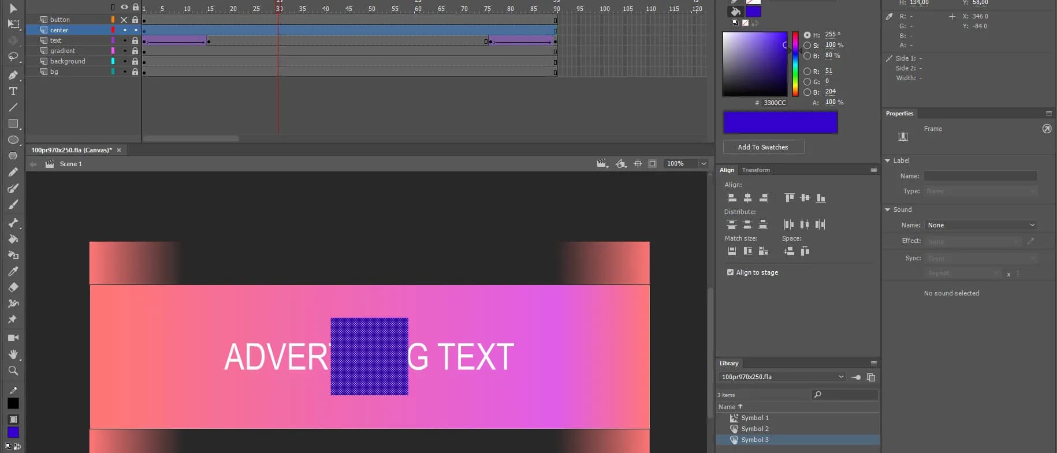The height and width of the screenshot is (453, 1057).
Task: Click the vertical hue slider
Action: pyautogui.click(x=795, y=64)
